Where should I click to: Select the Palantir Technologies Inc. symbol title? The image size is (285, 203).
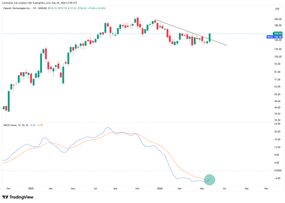(x=17, y=8)
